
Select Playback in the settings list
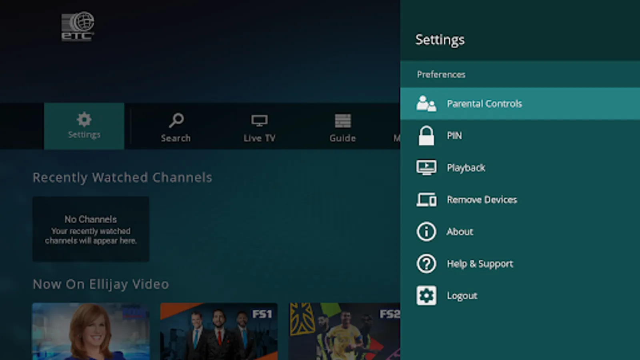click(520, 168)
